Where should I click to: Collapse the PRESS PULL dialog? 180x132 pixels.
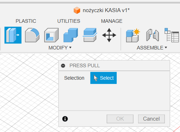63,65
